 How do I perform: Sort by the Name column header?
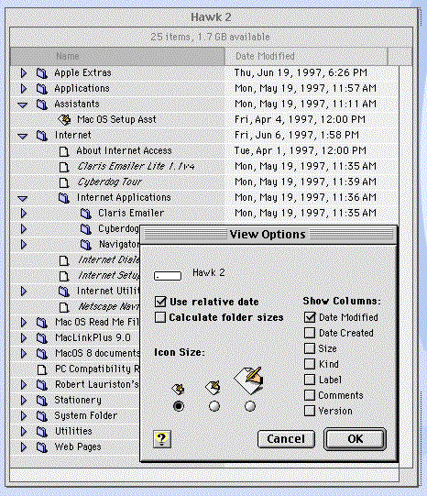117,56
